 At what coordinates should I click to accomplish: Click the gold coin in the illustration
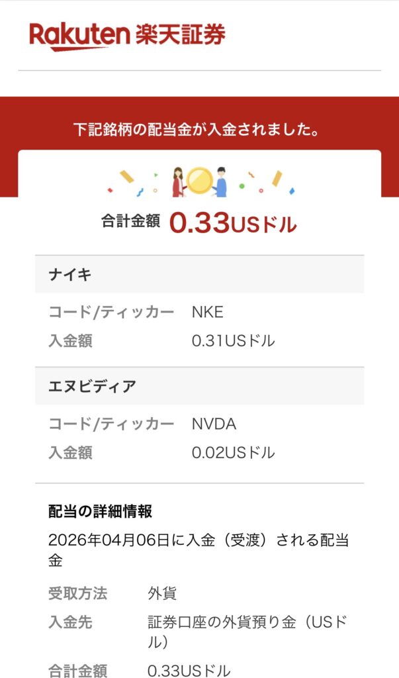[199, 179]
